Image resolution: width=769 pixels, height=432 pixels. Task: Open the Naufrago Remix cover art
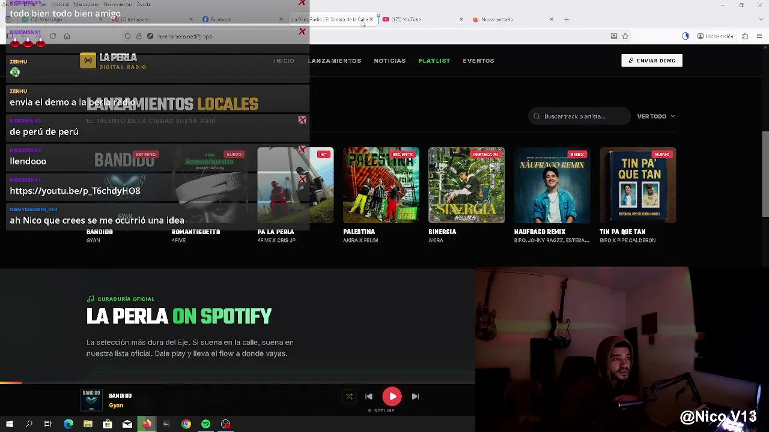point(552,185)
